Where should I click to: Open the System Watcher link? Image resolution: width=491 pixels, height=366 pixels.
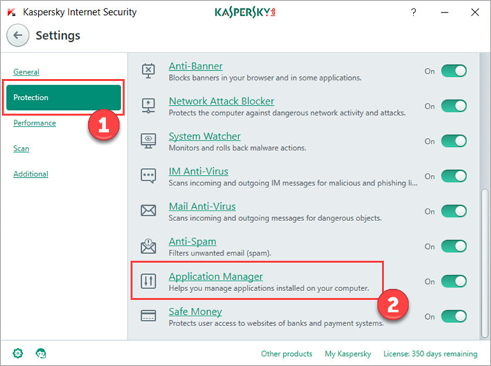tap(204, 136)
